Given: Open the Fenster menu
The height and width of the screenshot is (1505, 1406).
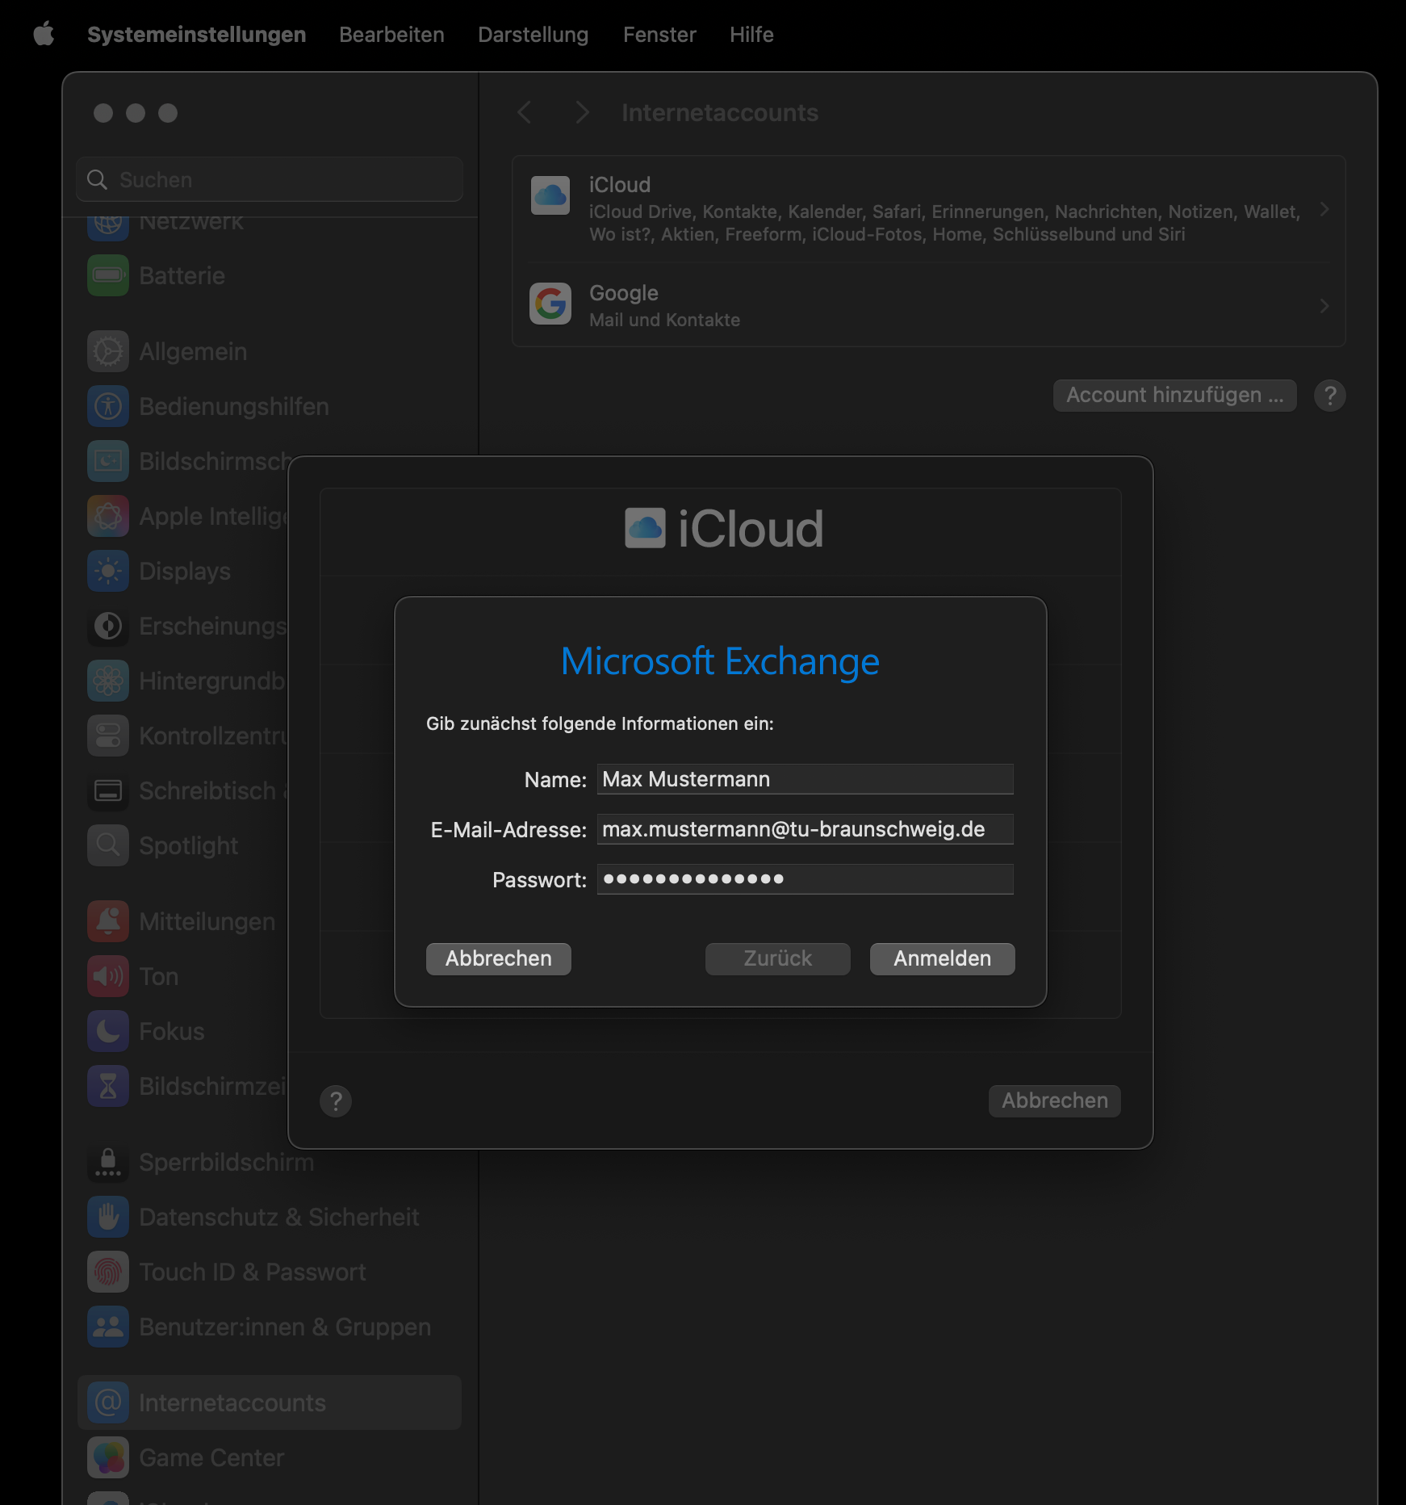Looking at the screenshot, I should click(659, 35).
